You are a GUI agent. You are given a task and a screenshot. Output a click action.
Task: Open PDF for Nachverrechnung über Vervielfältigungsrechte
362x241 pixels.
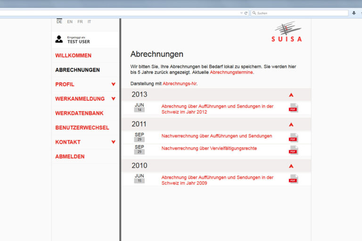click(293, 150)
